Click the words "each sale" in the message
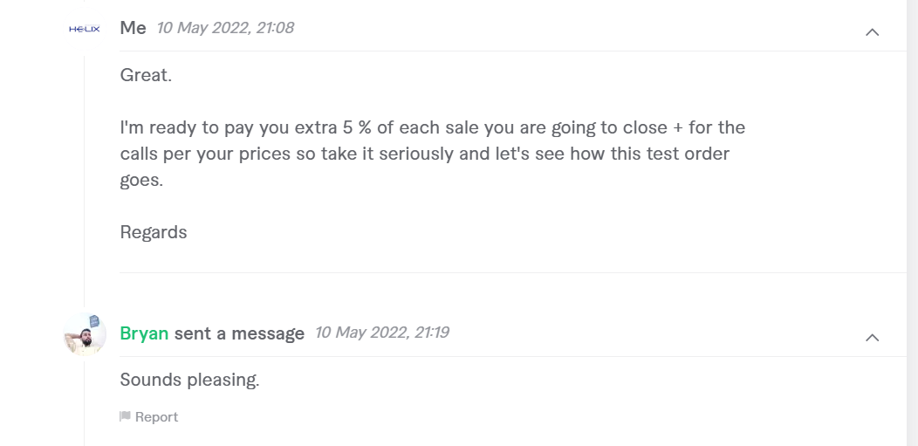The image size is (918, 446). [x=438, y=127]
